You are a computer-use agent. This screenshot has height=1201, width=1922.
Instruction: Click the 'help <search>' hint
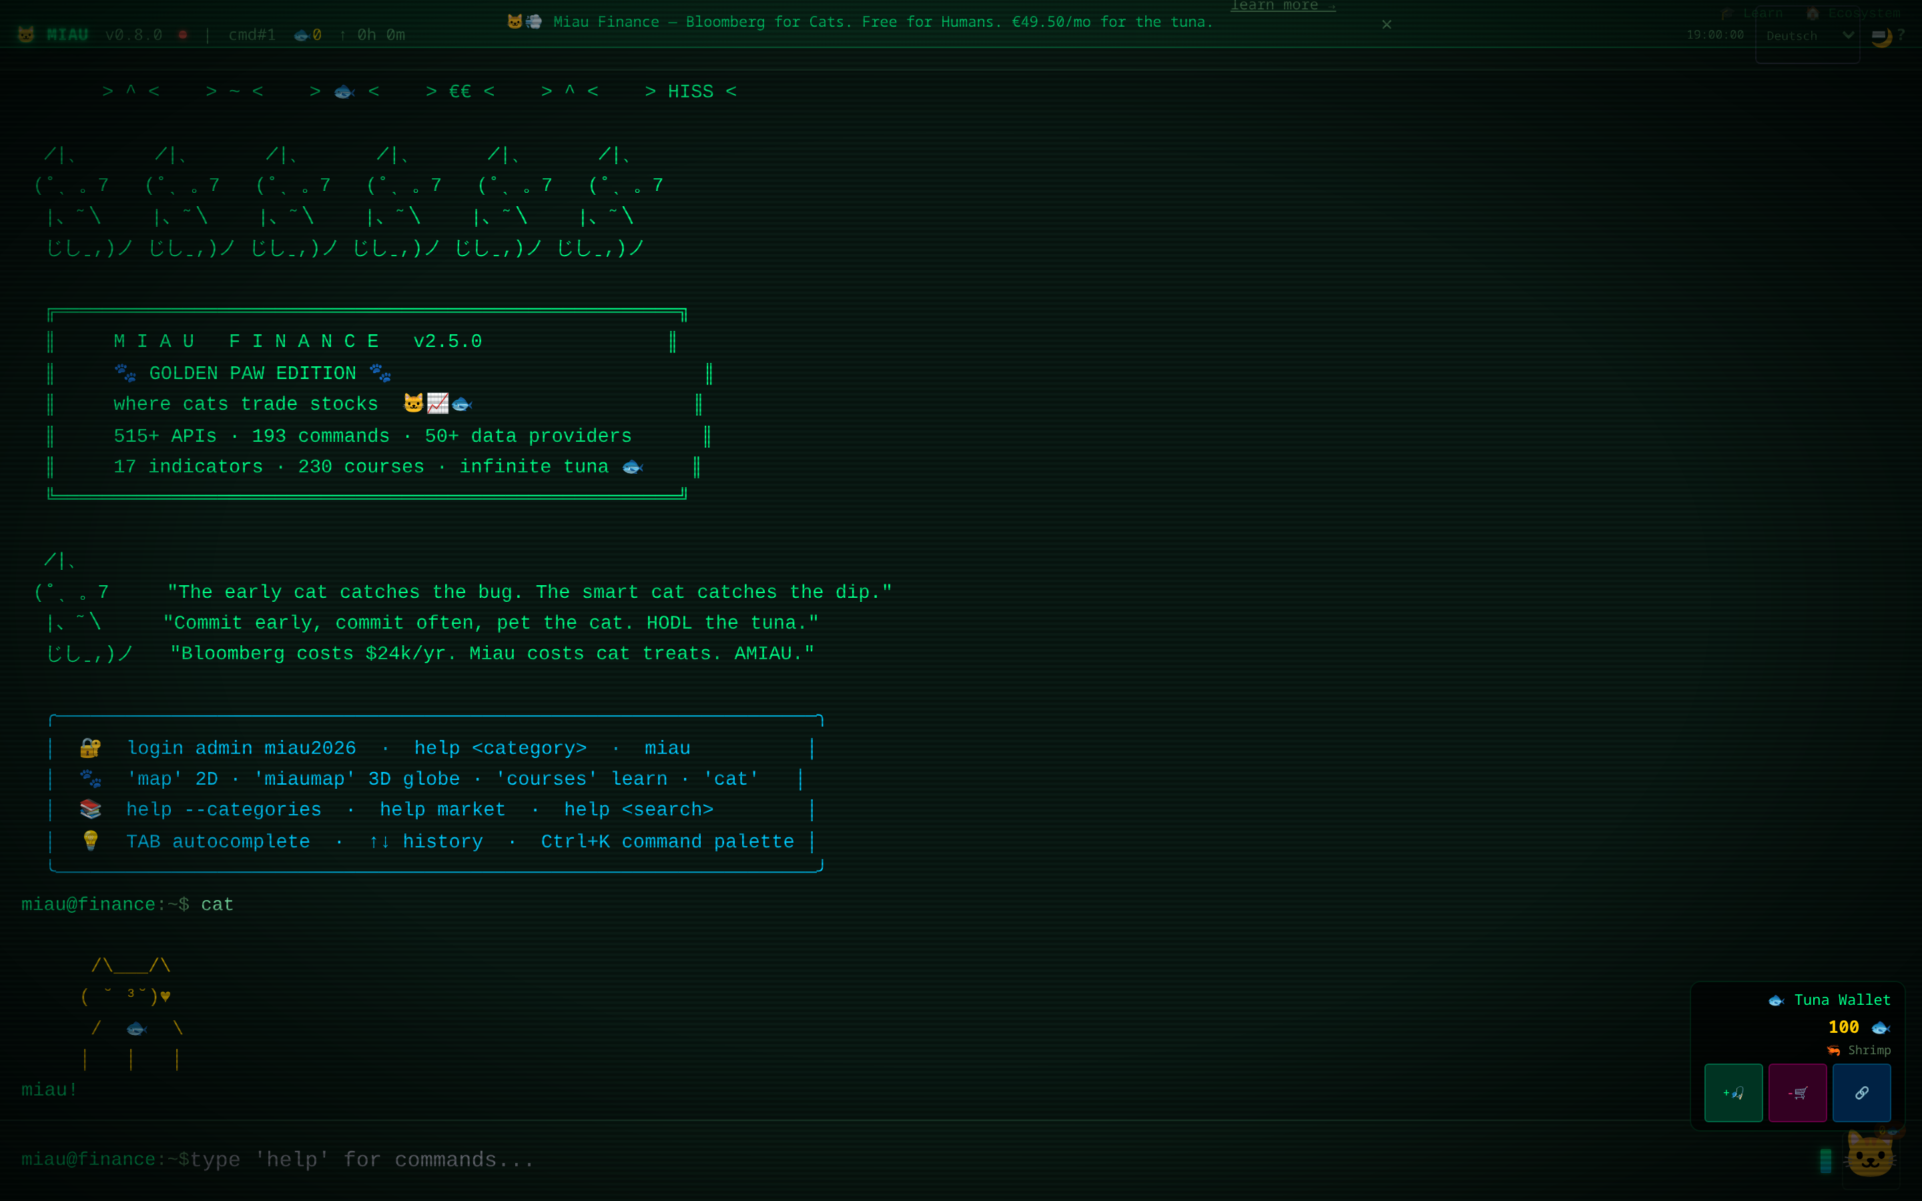click(x=639, y=810)
